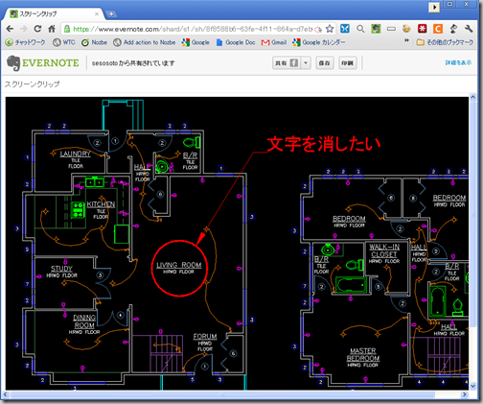This screenshot has width=483, height=404.
Task: Click the orange C extension icon
Action: pos(438,29)
